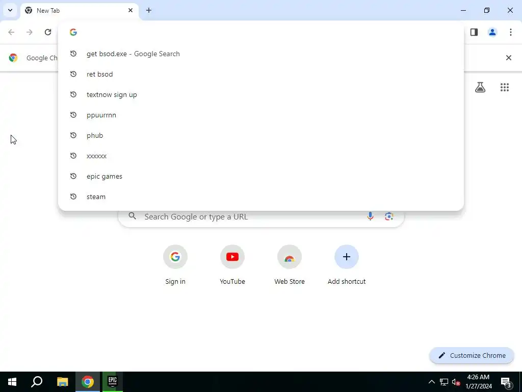Viewport: 522px width, 392px height.
Task: Restore down the Chrome window
Action: (487, 10)
